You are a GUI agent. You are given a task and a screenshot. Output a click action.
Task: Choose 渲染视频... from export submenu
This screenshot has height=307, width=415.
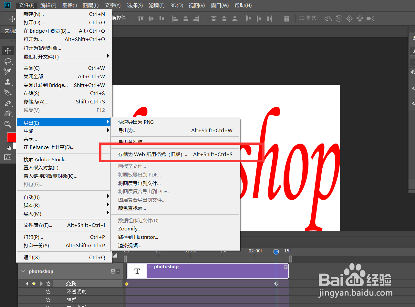(175, 246)
